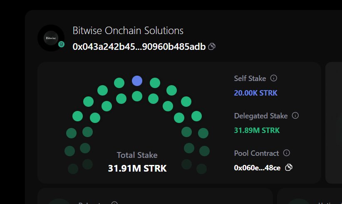Show Self Stake info tooltip icon

click(274, 78)
